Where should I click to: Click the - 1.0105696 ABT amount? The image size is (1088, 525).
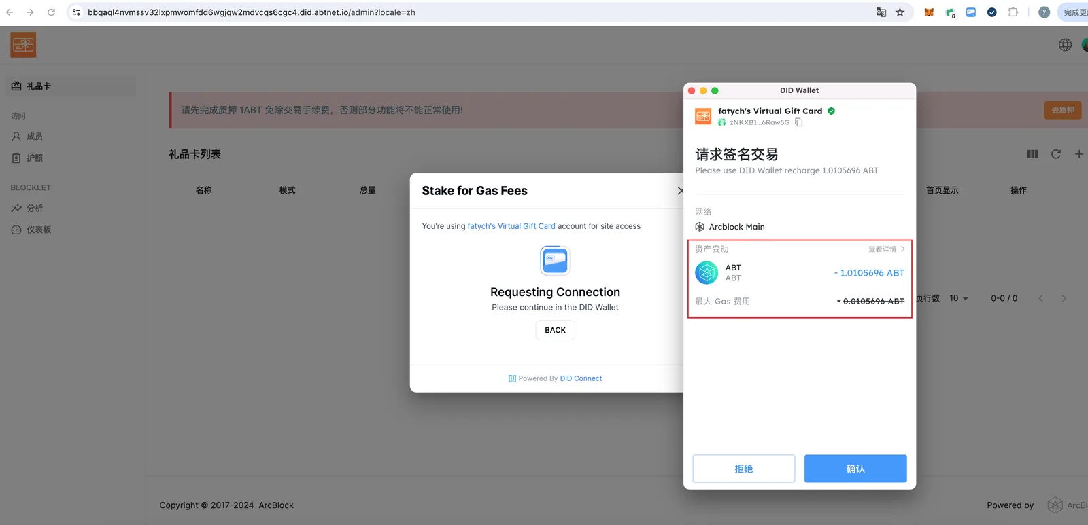tap(869, 273)
